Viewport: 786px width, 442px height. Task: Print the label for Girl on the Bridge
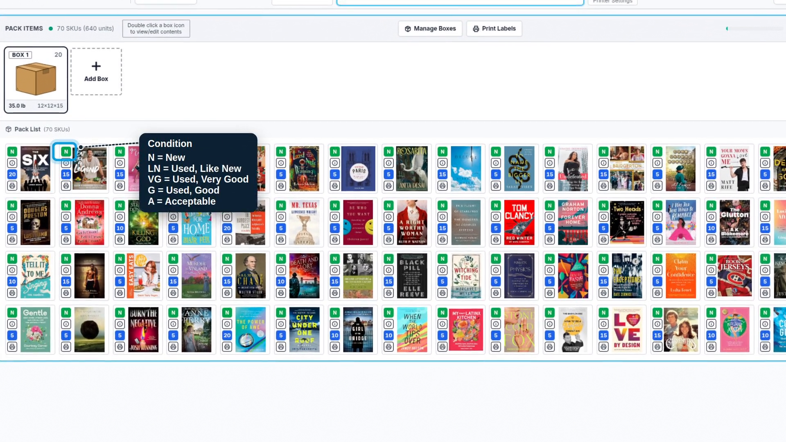point(335,347)
